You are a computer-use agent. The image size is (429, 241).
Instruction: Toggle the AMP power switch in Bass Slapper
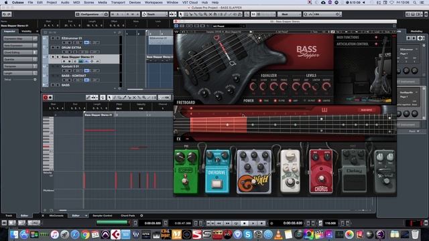coord(290,101)
